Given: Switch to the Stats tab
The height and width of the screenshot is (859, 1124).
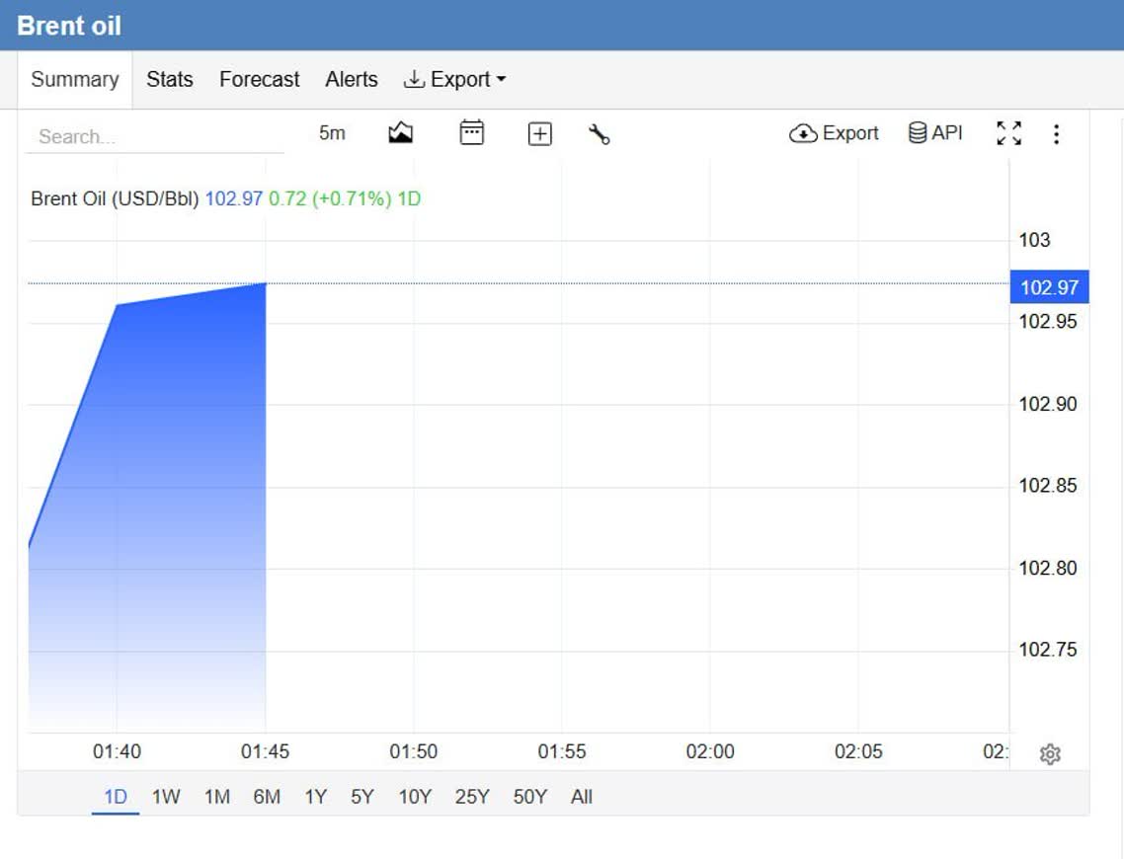Looking at the screenshot, I should click(170, 80).
